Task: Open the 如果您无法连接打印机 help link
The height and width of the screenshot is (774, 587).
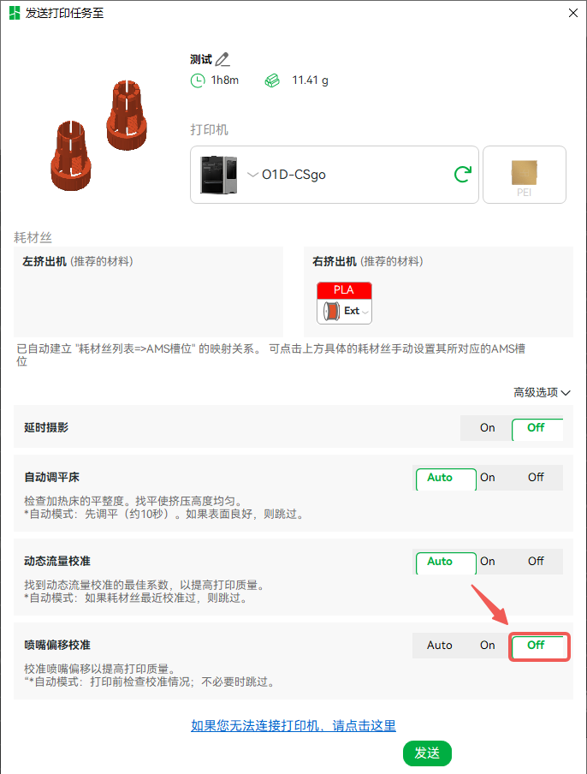Action: pyautogui.click(x=293, y=726)
